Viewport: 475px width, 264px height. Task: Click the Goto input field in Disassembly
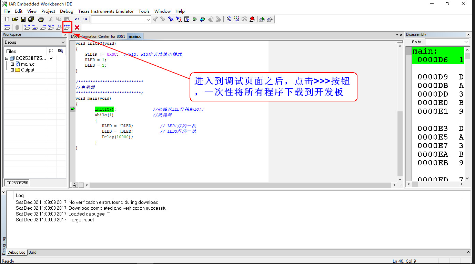(x=445, y=42)
